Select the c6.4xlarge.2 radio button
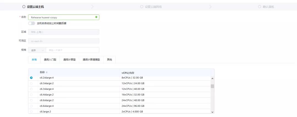 (x=31, y=95)
